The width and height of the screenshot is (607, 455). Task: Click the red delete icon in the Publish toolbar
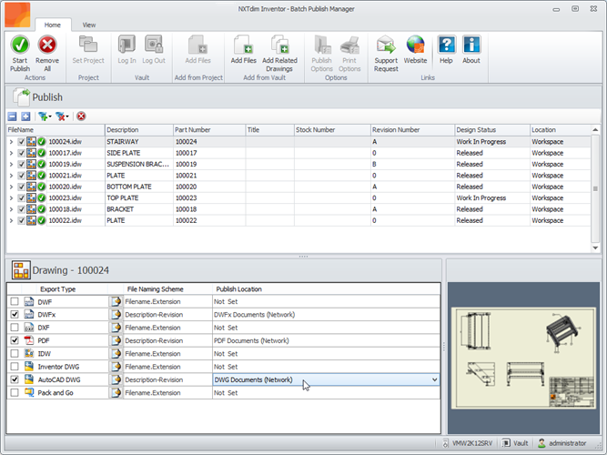[81, 116]
